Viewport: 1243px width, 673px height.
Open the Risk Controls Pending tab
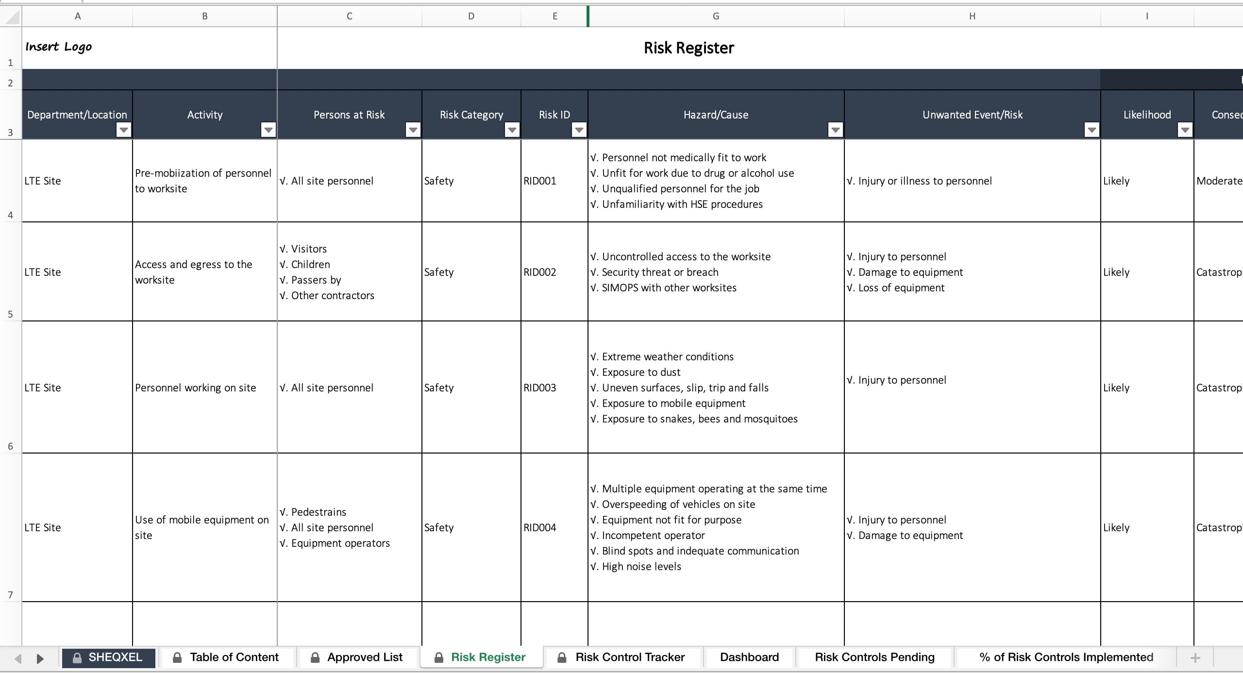(874, 657)
